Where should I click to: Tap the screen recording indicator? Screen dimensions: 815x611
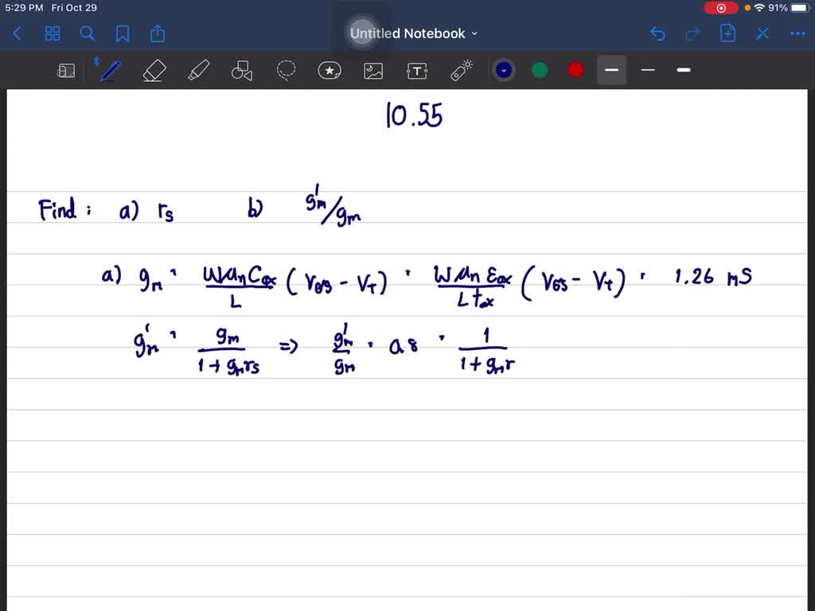(722, 7)
